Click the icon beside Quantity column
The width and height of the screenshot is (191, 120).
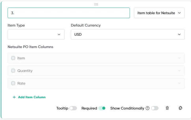[x=13, y=71]
